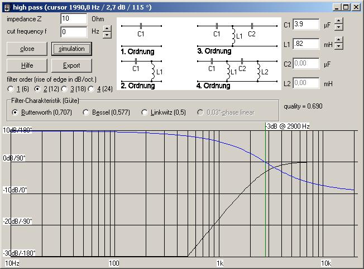Click the 3. Ordnung circuit diagram
This screenshot has height=269, width=364.
coord(237,39)
